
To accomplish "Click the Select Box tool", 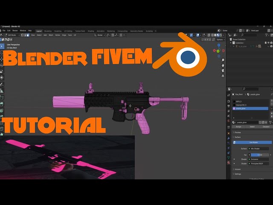I will (2, 47).
